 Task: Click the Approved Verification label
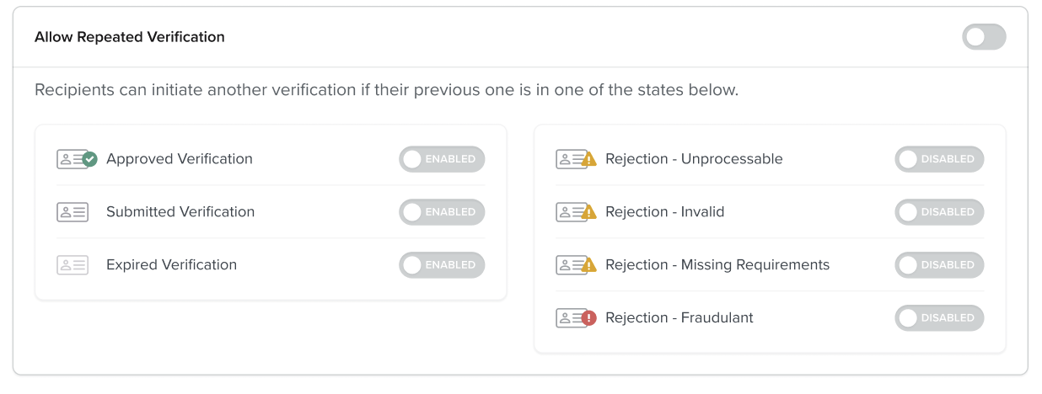point(180,159)
